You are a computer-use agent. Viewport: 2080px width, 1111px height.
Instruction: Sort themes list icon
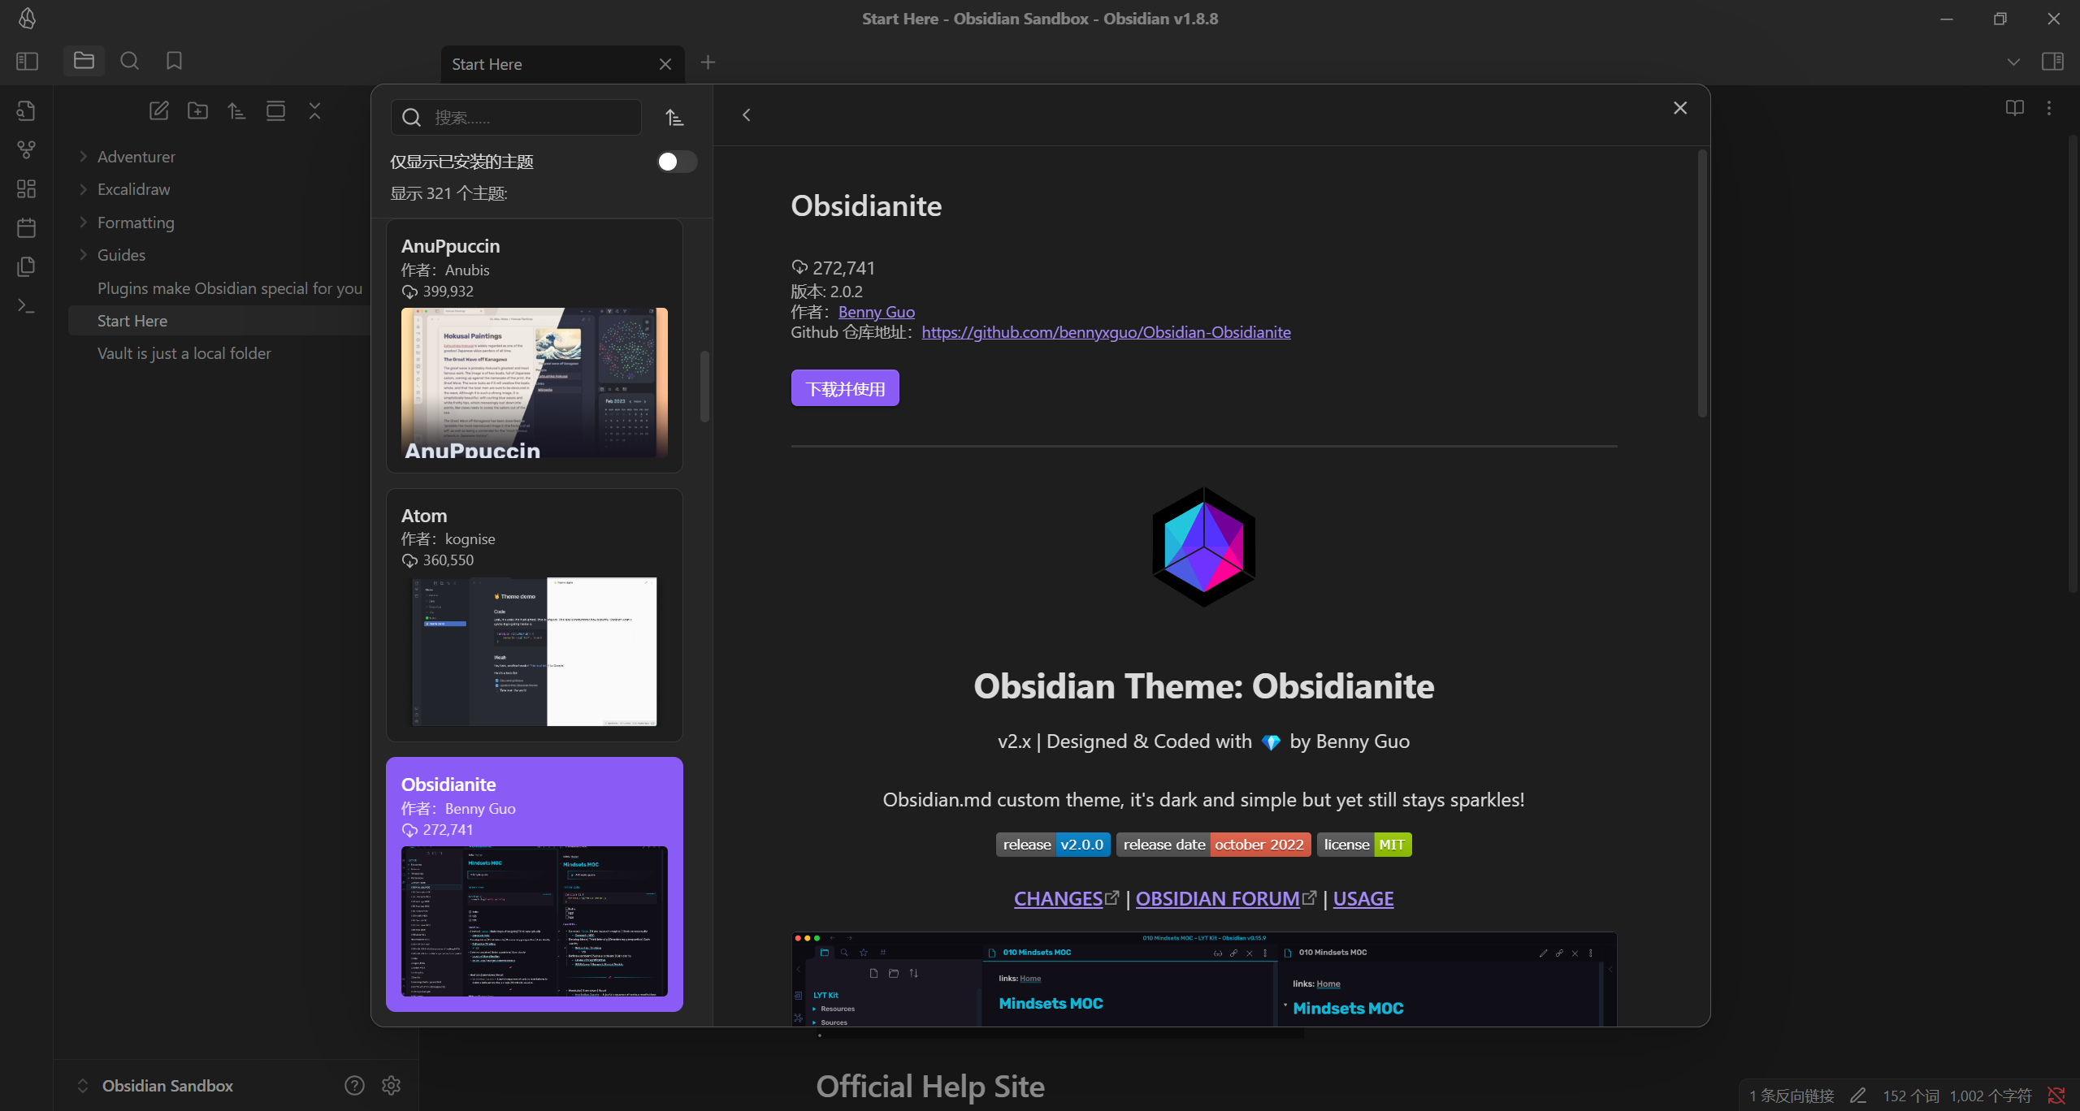pos(674,118)
